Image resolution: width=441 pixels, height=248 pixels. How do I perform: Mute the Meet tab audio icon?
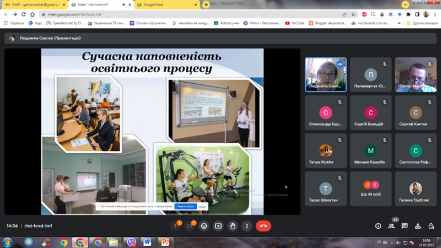pyautogui.click(x=123, y=5)
